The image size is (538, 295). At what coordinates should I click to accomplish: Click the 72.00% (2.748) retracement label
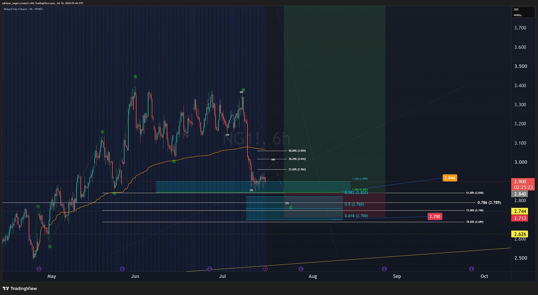[x=475, y=210]
